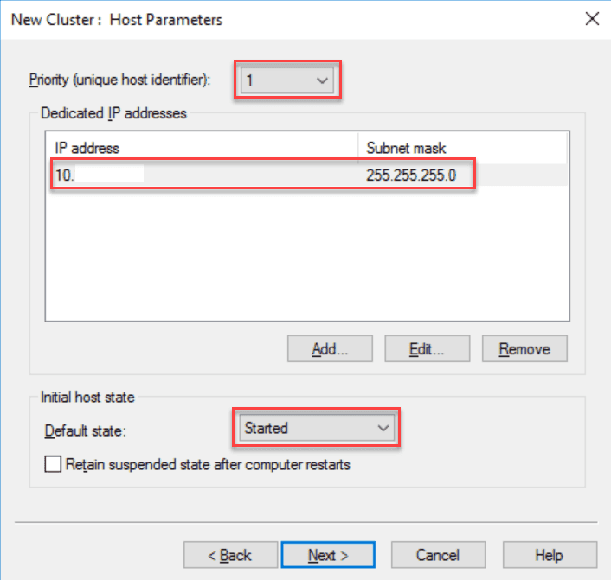
Task: Close the New Cluster dialog window
Action: (592, 19)
